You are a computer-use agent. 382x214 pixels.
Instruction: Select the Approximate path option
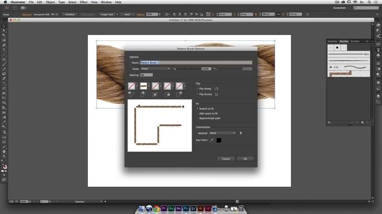pyautogui.click(x=198, y=118)
